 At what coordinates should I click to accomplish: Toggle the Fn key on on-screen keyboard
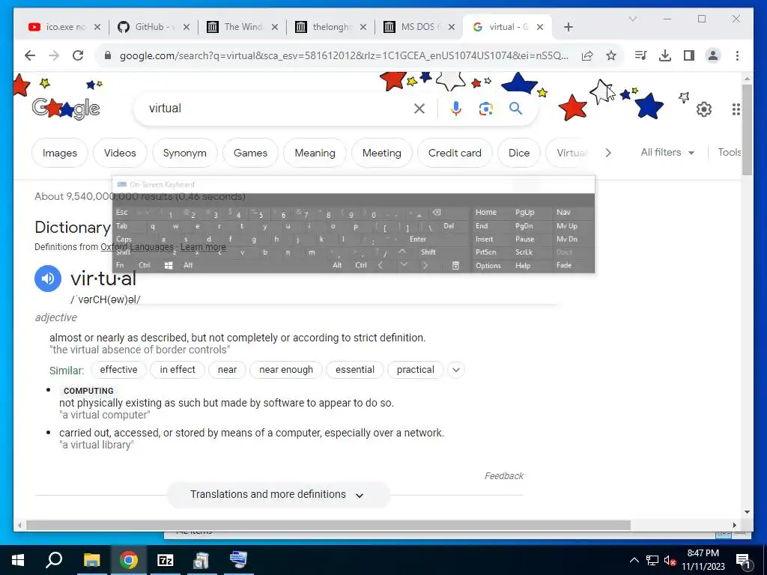[121, 266]
